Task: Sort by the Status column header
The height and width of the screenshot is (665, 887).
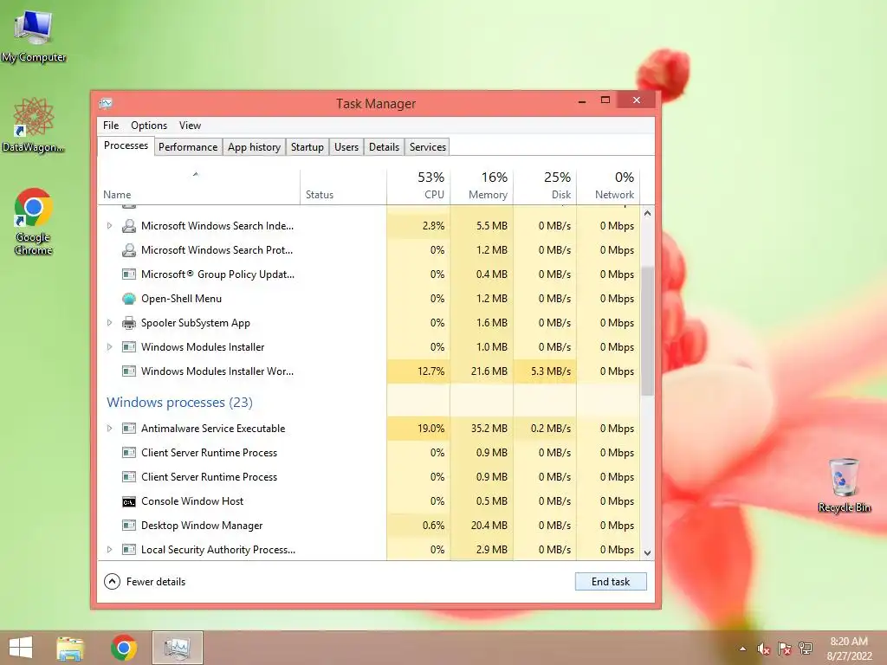Action: pos(343,187)
